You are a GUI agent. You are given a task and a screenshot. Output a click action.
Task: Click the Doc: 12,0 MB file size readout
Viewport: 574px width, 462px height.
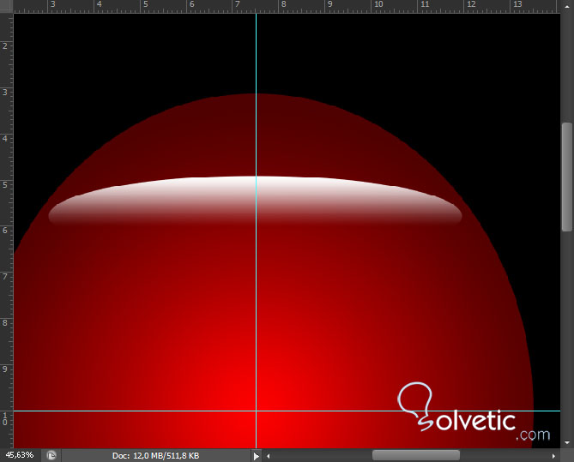(x=156, y=455)
